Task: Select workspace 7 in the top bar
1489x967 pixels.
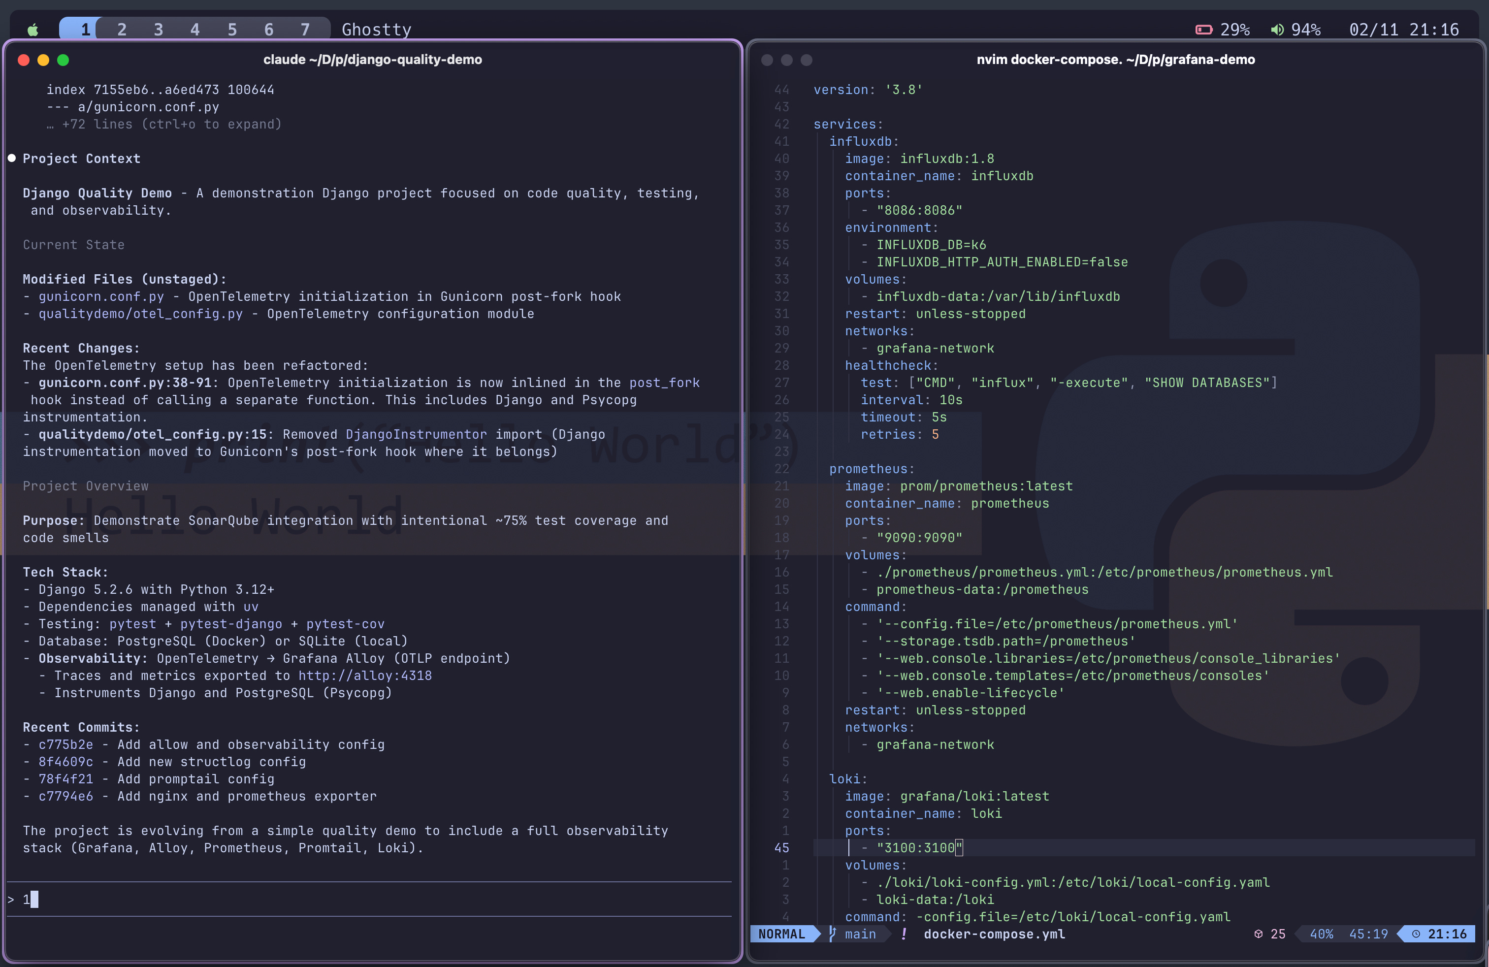Action: [x=305, y=30]
